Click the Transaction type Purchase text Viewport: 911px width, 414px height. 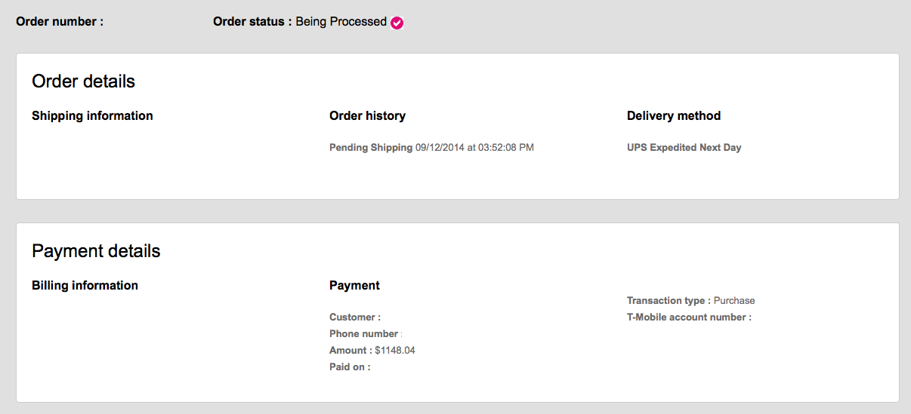click(690, 301)
